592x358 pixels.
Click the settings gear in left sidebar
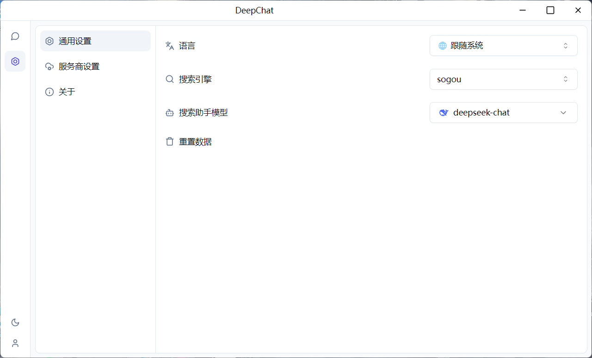(15, 61)
